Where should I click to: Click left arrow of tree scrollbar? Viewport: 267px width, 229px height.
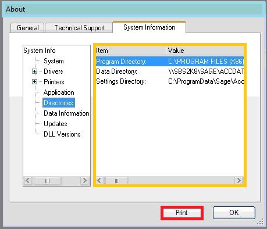pos(27,181)
